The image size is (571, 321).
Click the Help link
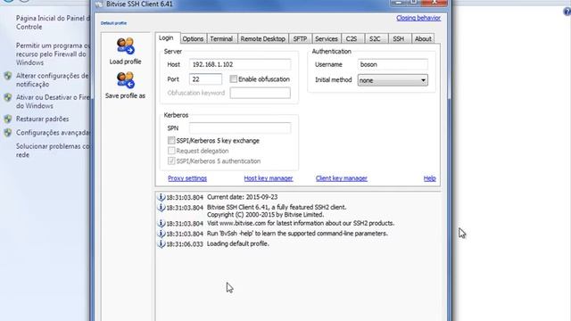coord(430,178)
